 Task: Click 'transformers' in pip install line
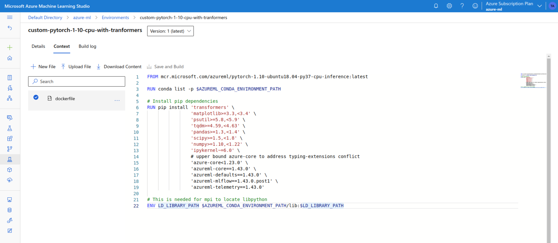point(210,107)
